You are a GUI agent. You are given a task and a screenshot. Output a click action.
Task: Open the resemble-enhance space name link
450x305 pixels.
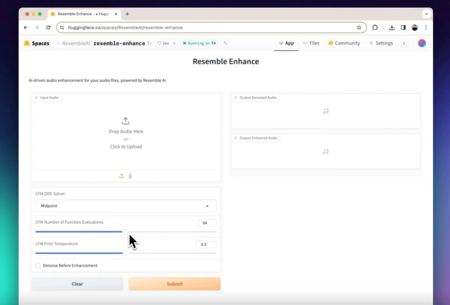[x=119, y=43]
